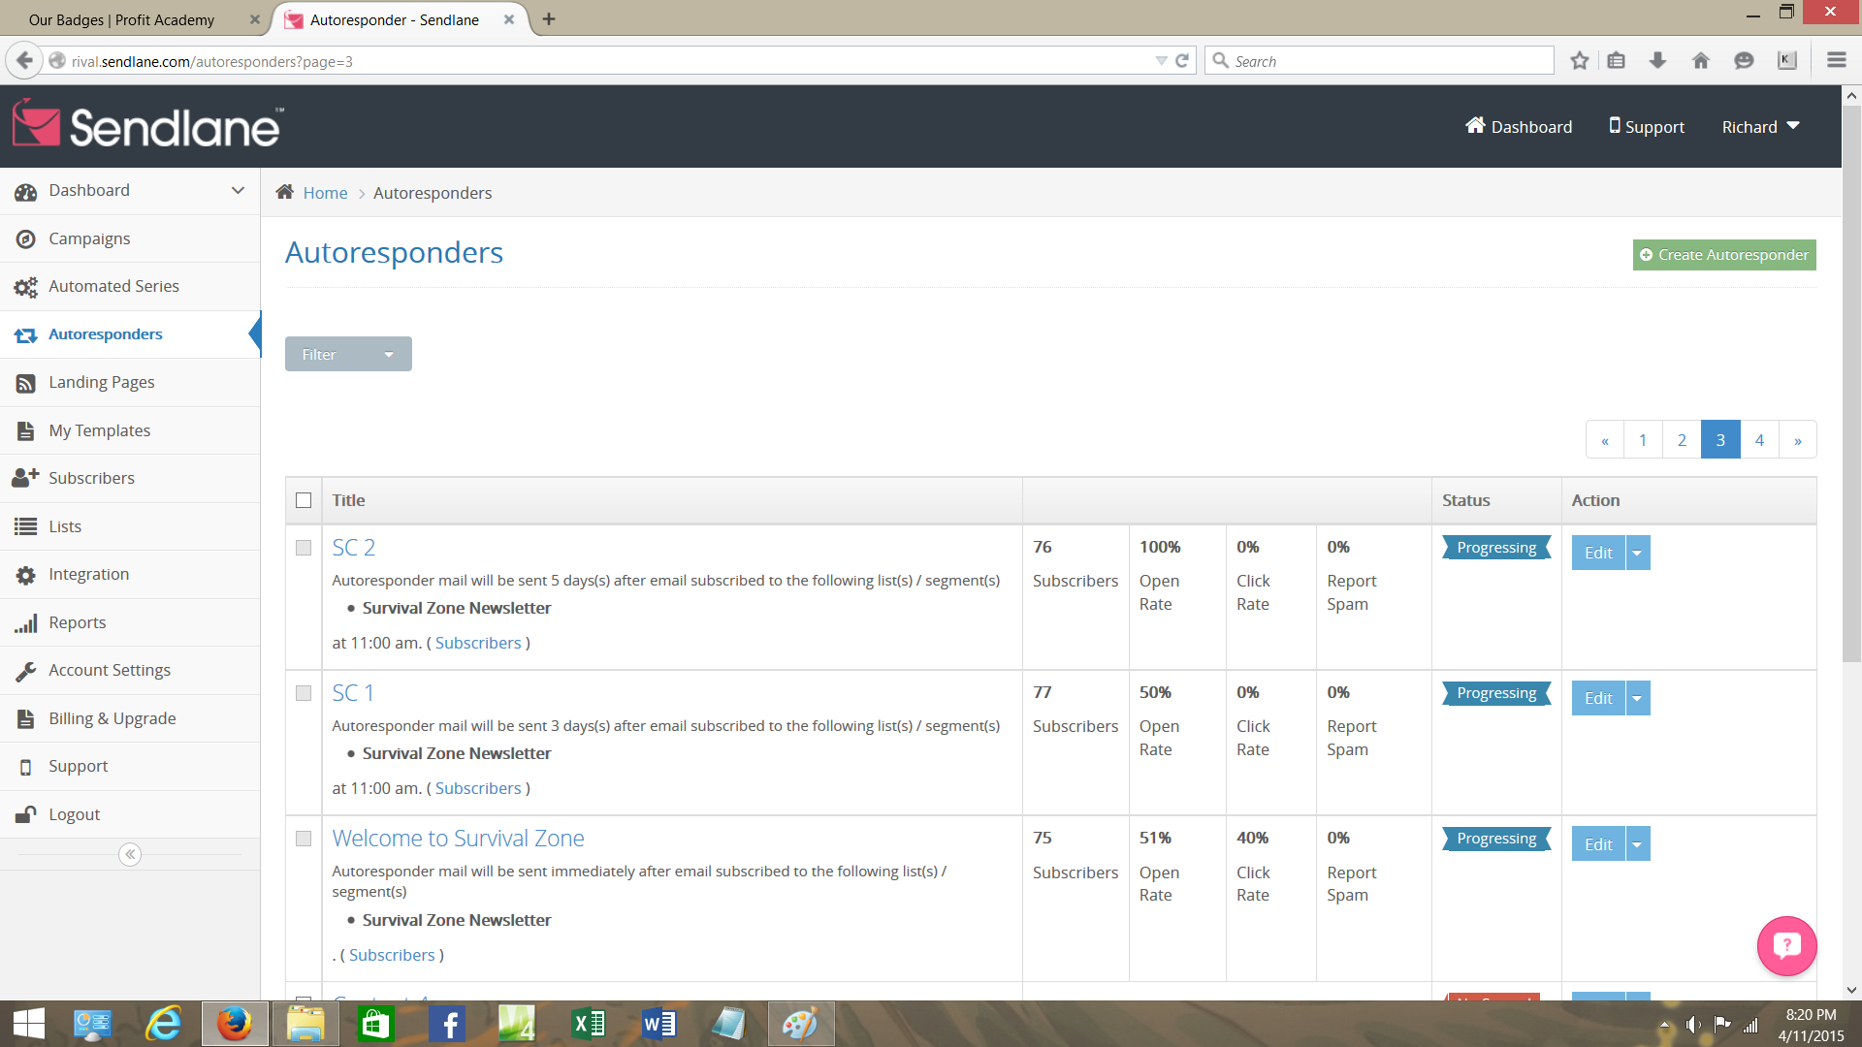Open Dashboard from the top header

point(1519,127)
